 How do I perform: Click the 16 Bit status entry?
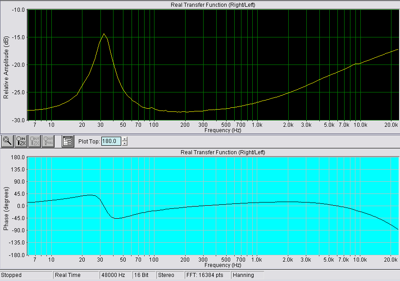[x=144, y=275]
